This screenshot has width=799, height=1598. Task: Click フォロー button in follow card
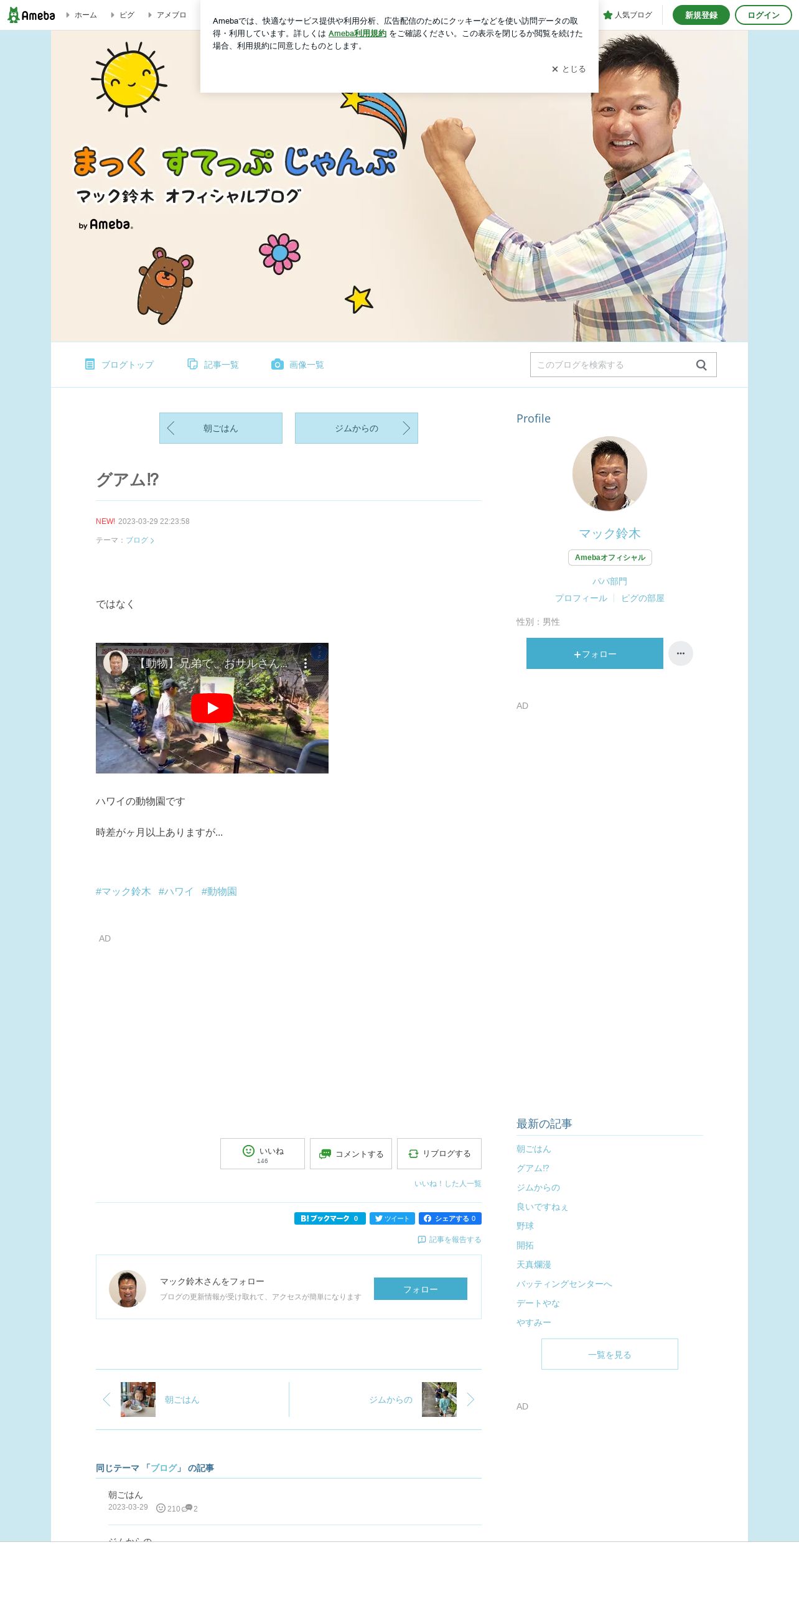tap(421, 1289)
